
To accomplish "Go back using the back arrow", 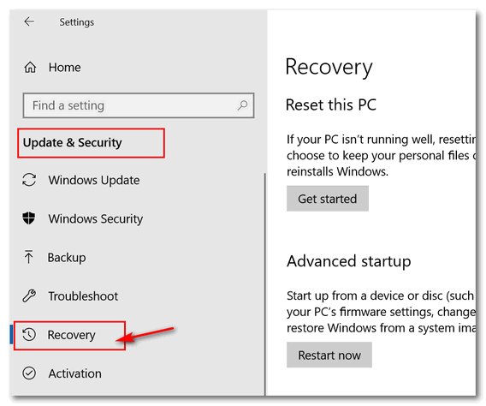I will tap(29, 21).
